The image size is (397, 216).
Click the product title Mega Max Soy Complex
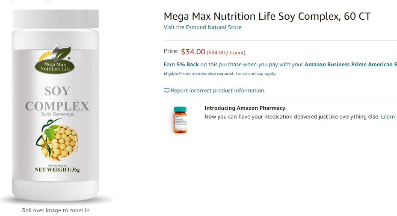pyautogui.click(x=267, y=16)
